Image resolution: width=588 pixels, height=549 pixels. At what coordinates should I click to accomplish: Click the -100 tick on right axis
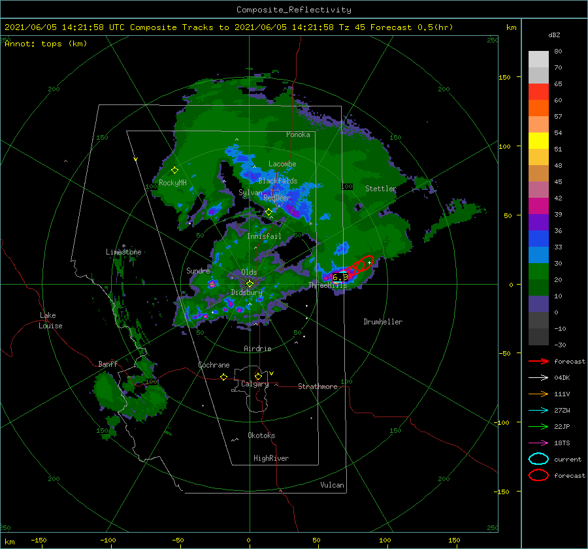pyautogui.click(x=501, y=422)
